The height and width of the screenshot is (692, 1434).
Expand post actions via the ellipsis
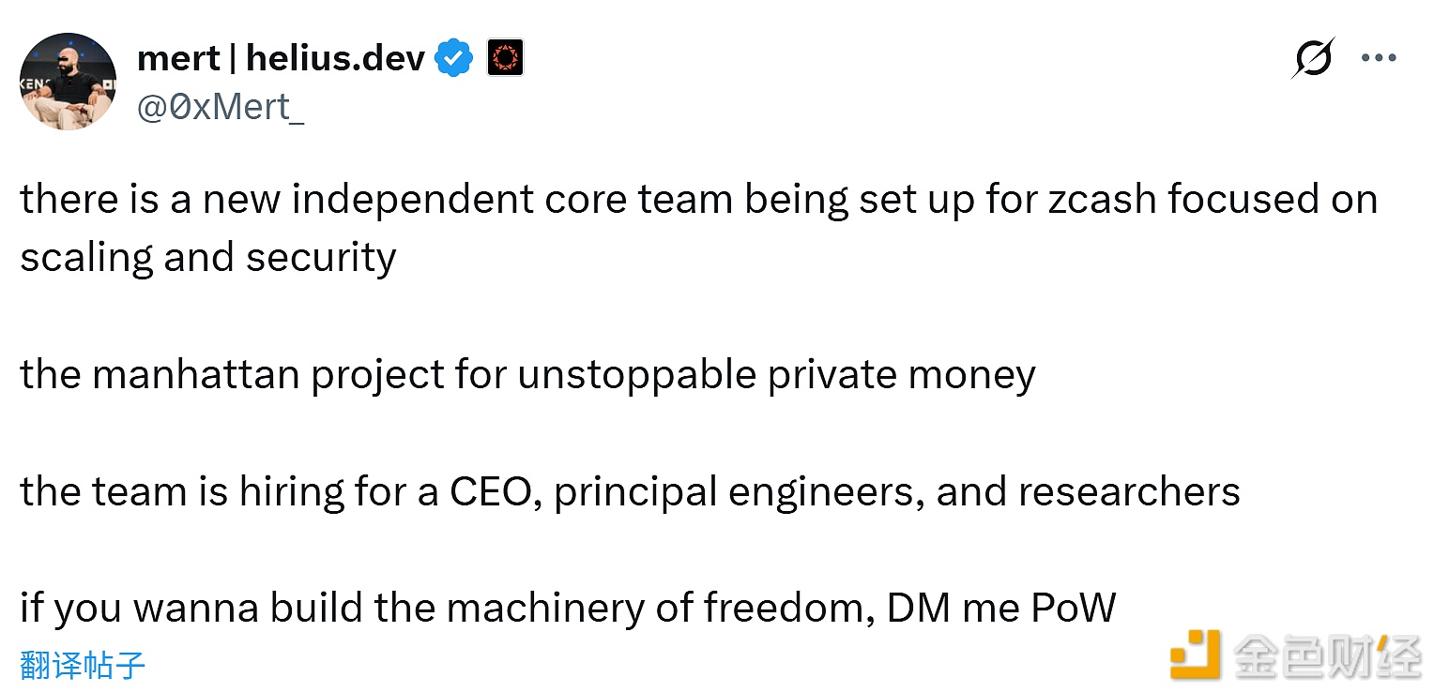(x=1379, y=57)
